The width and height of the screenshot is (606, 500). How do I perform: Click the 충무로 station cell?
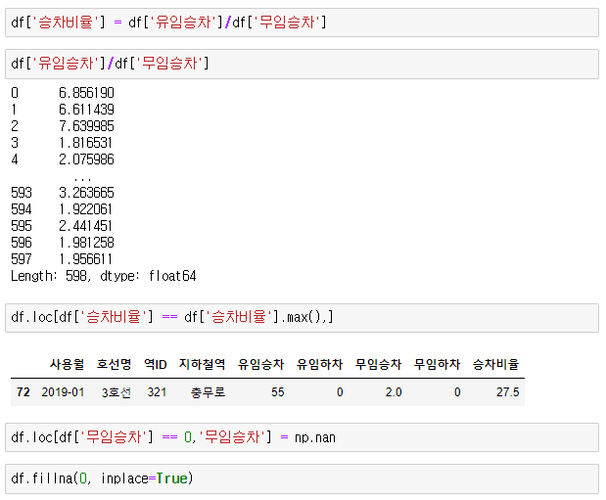[208, 392]
